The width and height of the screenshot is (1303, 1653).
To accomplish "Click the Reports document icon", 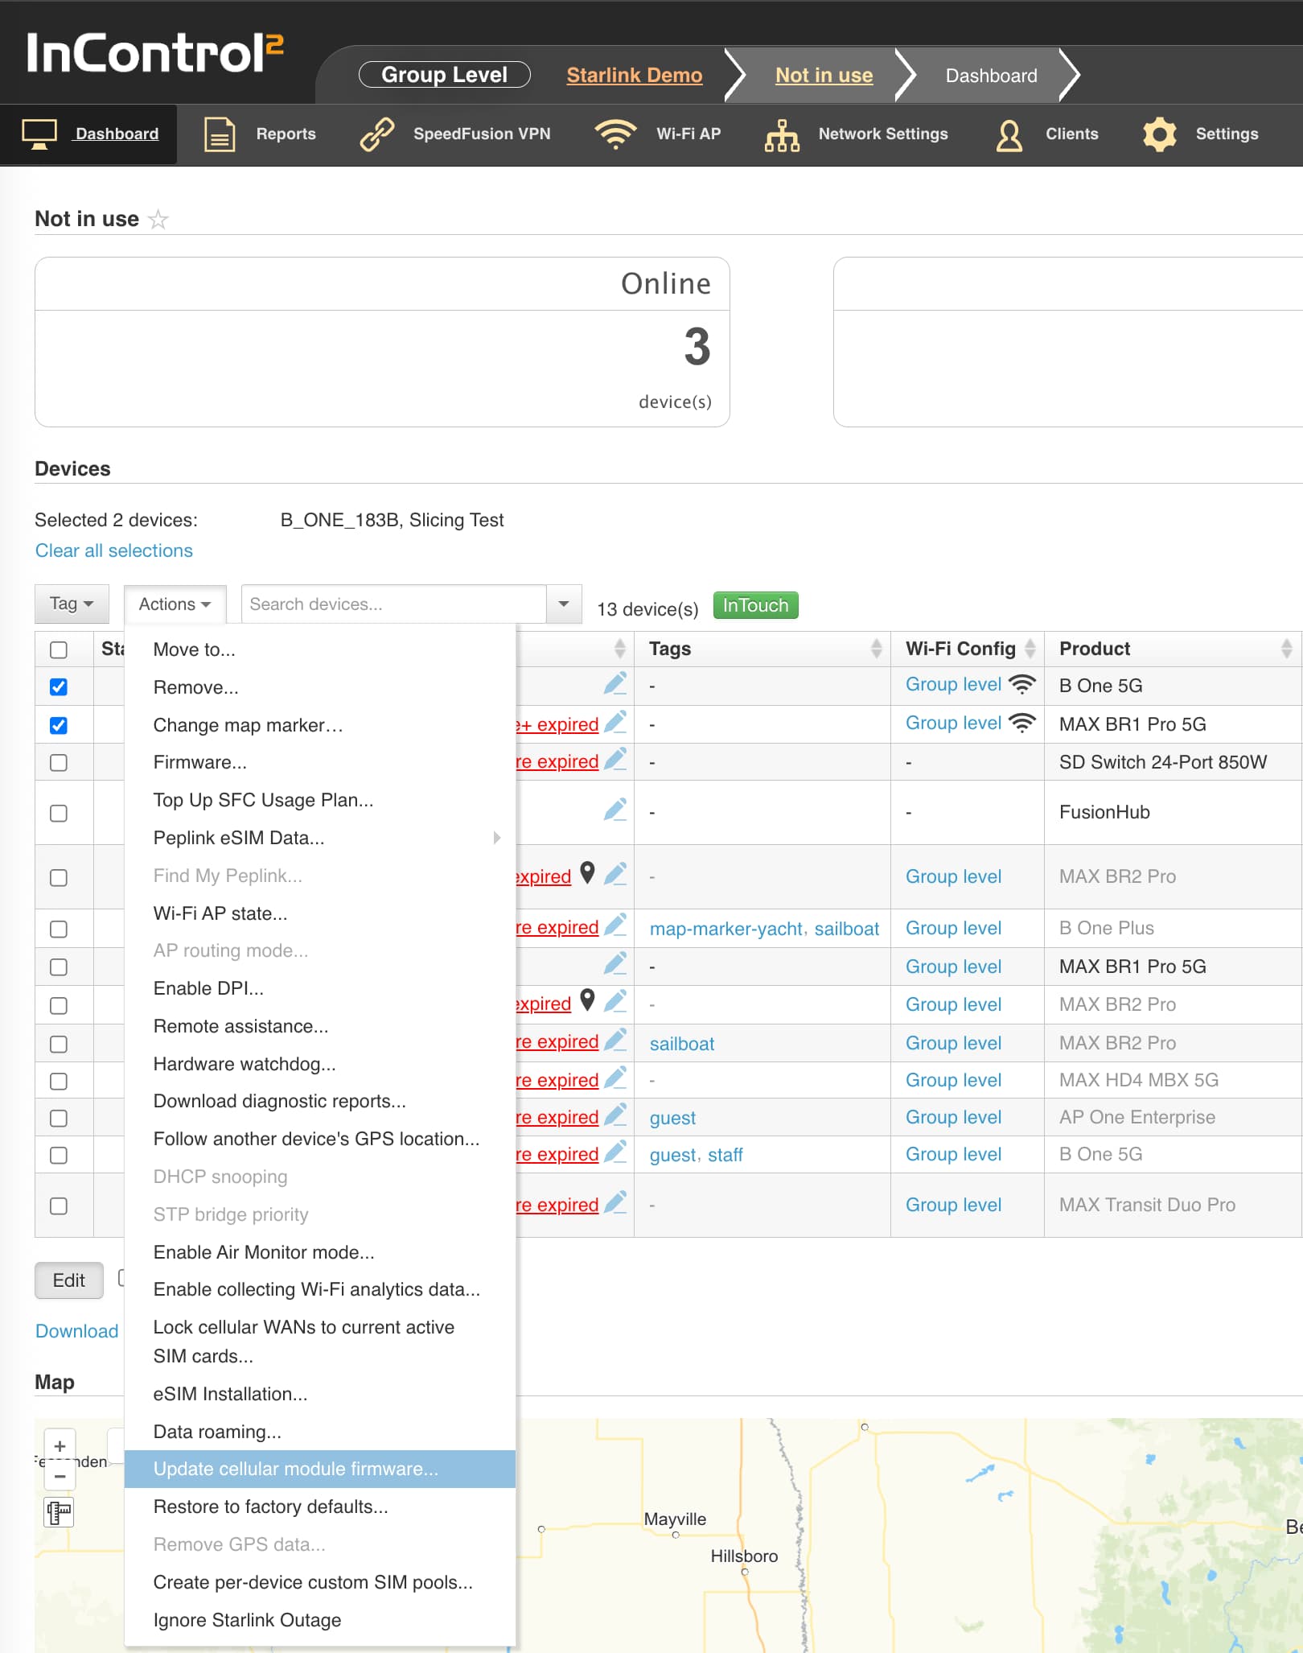I will click(x=219, y=134).
